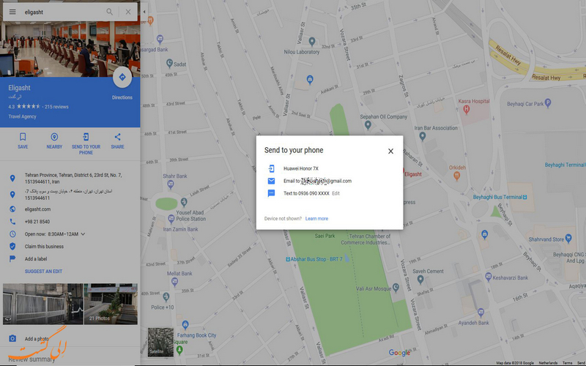Clear the eligasht search with X
The image size is (586, 366).
(x=128, y=12)
